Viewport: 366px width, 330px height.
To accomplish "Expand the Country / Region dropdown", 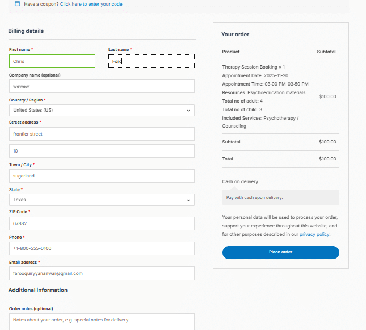I will click(102, 110).
